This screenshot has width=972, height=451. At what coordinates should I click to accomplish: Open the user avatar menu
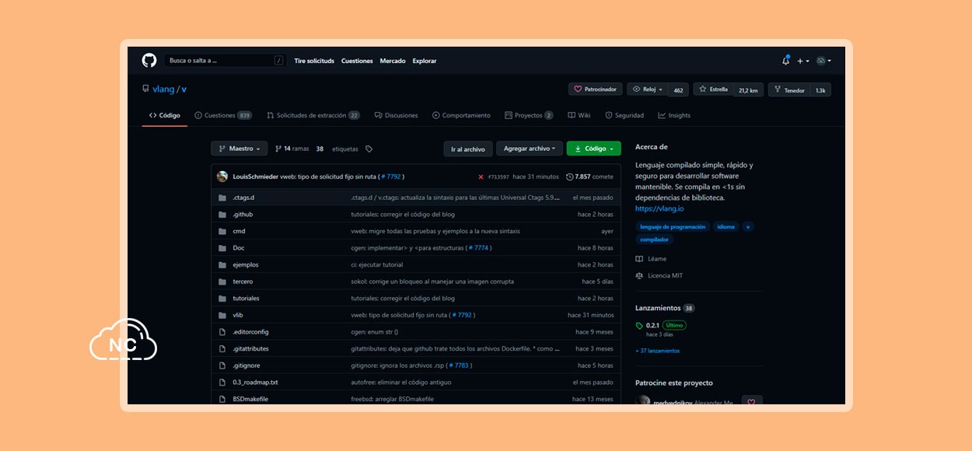tap(823, 61)
